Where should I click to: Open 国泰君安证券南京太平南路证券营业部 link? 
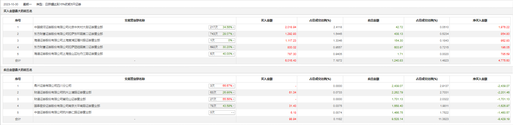point(67,106)
